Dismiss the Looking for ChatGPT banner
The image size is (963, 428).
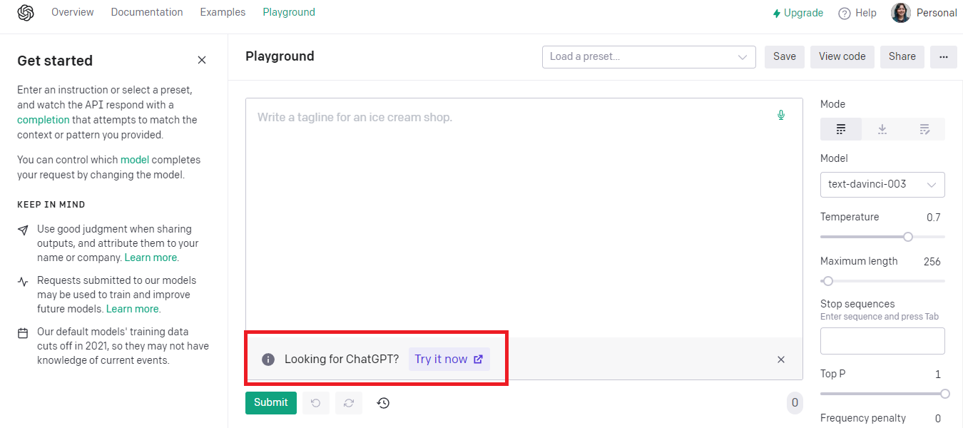[x=781, y=360]
